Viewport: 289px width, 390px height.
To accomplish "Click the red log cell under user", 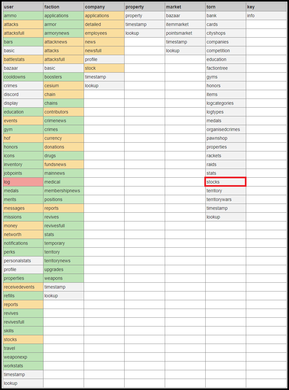I will (23, 182).
